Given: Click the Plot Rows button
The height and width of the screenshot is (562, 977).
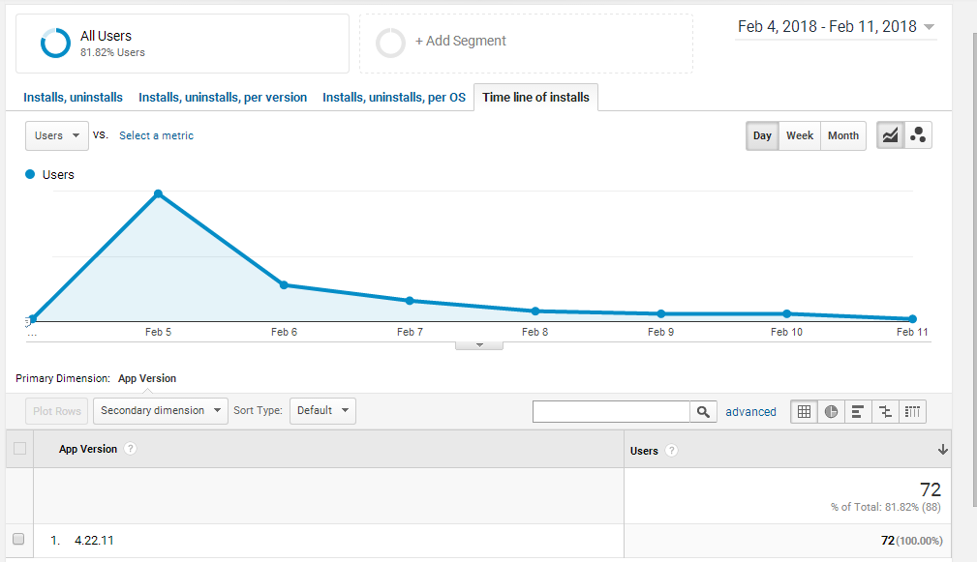Looking at the screenshot, I should click(x=57, y=411).
